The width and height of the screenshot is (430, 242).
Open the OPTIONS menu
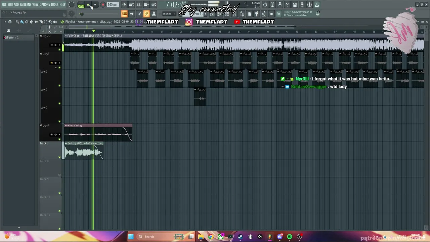pos(45,5)
